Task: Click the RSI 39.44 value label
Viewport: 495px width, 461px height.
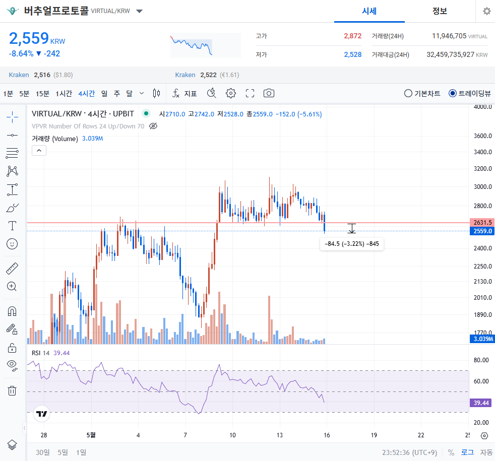Action: tap(481, 403)
